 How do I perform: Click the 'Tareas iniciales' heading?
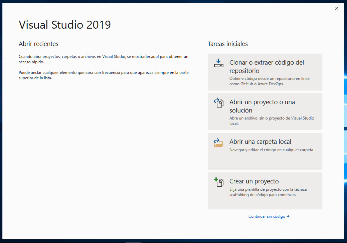coord(228,44)
